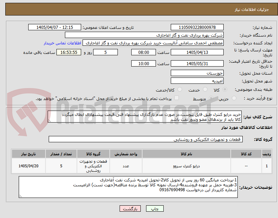Click the نام کالا column header
278x218 pixels.
pyautogui.click(x=186, y=154)
